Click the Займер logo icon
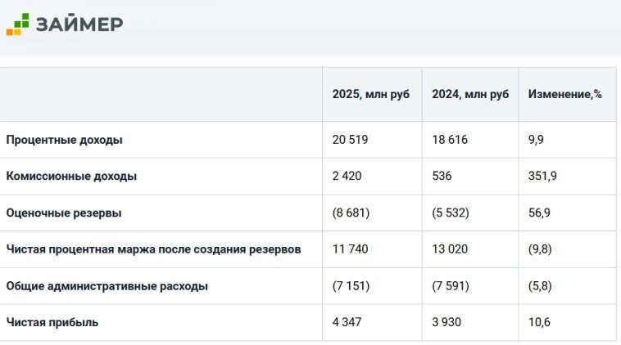 point(18,24)
